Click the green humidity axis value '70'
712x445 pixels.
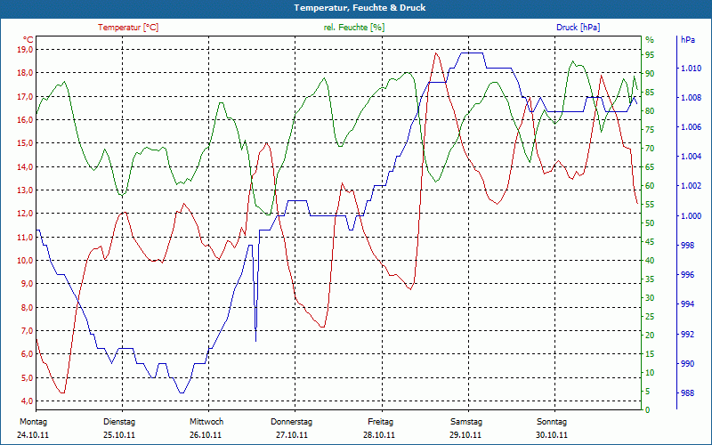650,148
